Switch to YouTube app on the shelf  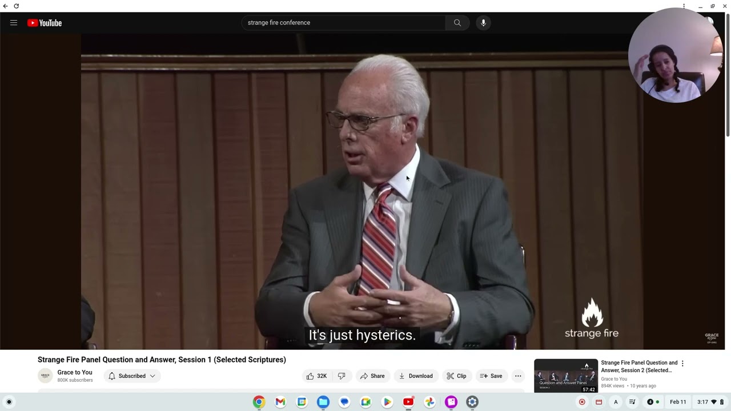(408, 402)
